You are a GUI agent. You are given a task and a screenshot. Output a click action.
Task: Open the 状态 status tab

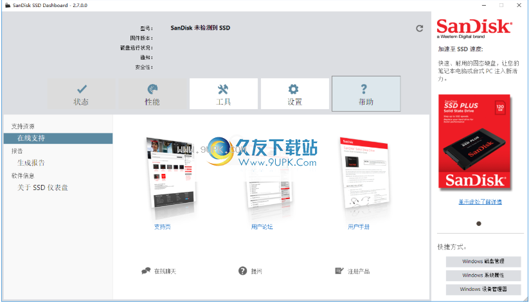coord(81,94)
